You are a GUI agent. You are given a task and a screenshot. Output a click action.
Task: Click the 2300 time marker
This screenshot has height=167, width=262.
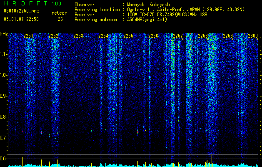pyautogui.click(x=253, y=35)
